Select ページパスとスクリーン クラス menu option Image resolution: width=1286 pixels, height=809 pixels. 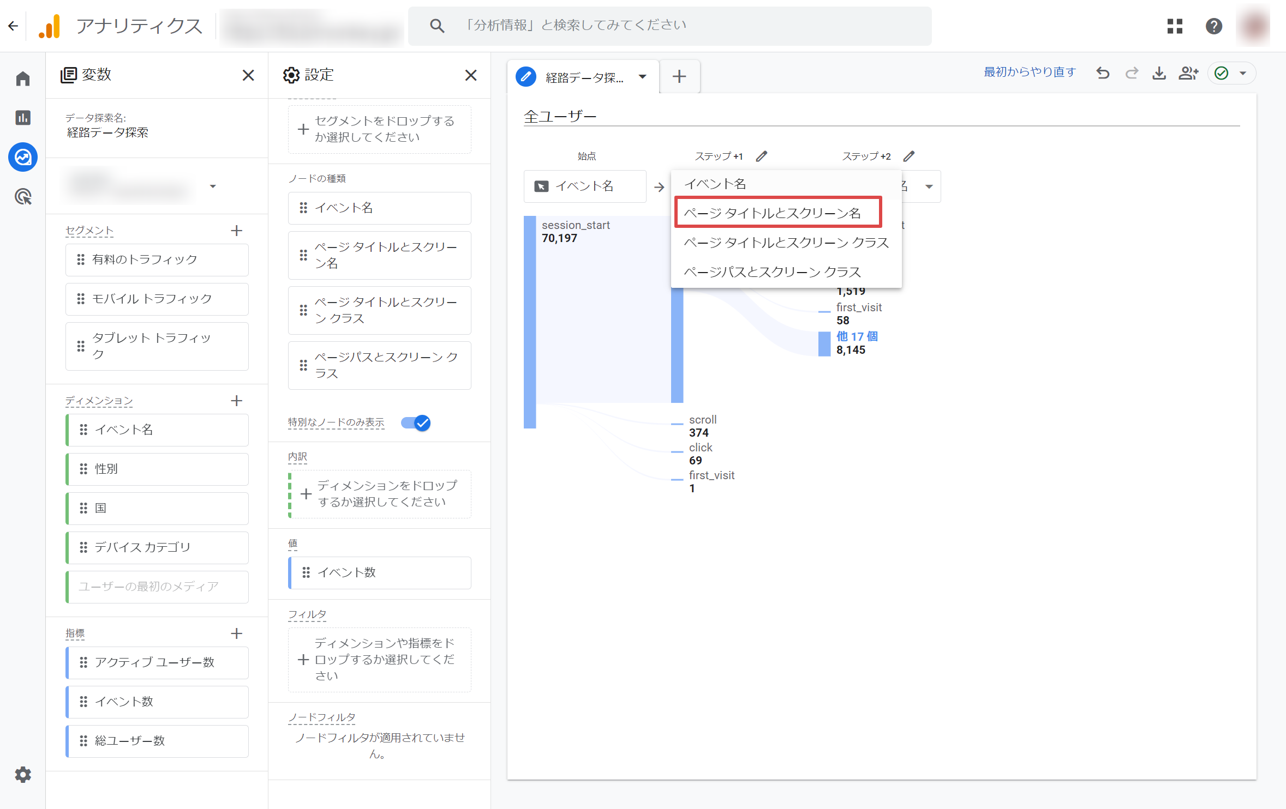(786, 272)
